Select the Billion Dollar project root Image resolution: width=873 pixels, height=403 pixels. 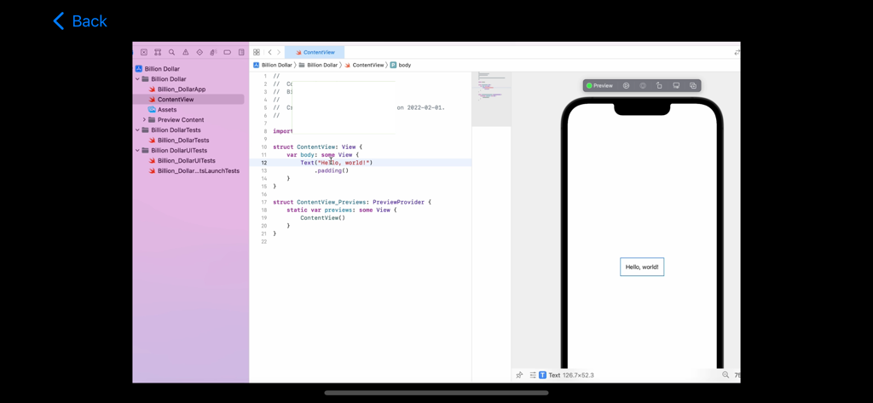pyautogui.click(x=158, y=69)
